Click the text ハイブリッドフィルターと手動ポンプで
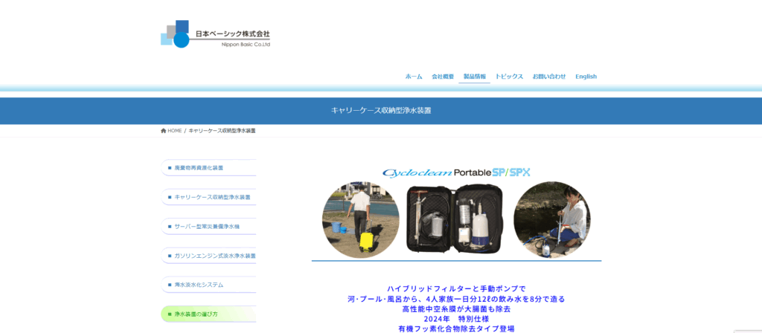Screen dimensions: 762x333 coord(456,288)
